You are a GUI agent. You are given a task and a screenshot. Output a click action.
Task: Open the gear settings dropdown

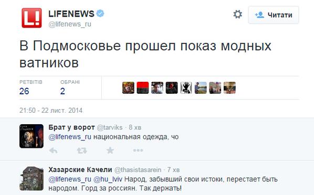(x=238, y=14)
